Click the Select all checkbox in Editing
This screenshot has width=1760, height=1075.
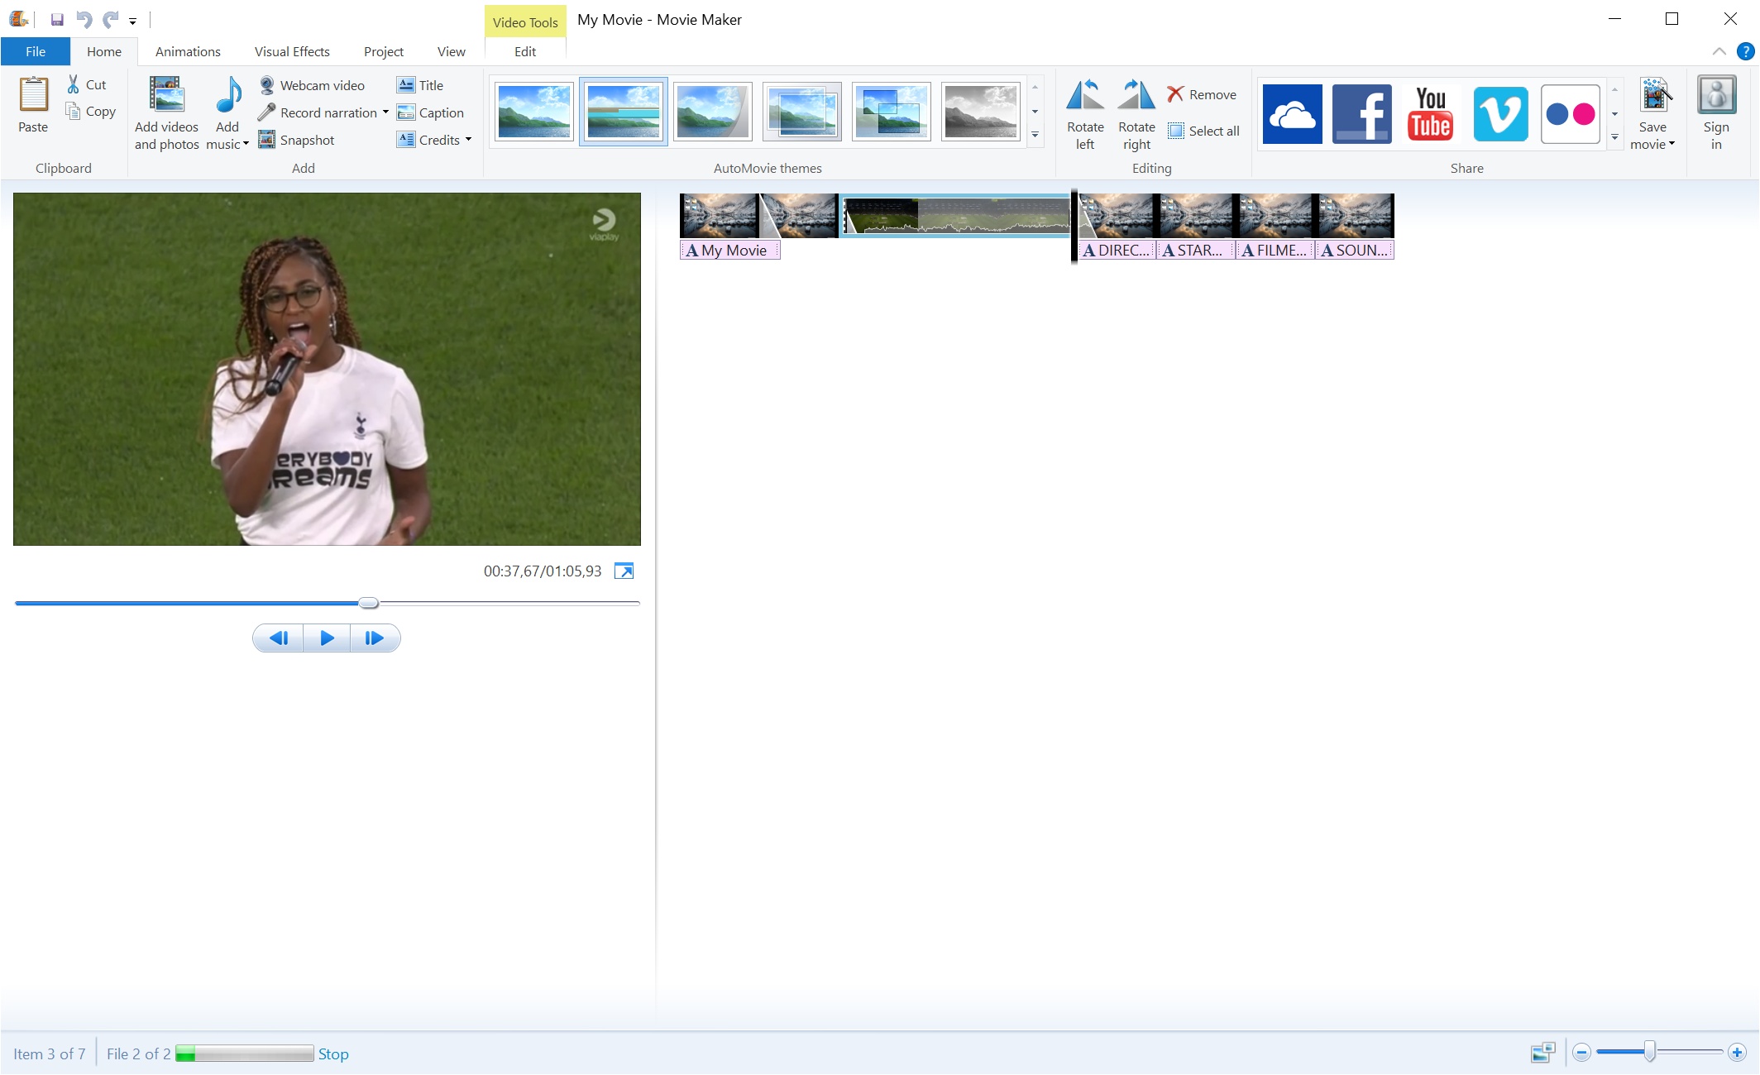click(1177, 128)
